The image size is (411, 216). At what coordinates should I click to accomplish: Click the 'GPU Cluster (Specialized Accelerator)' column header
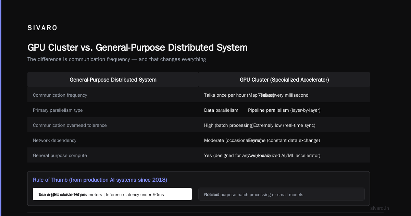[x=284, y=80]
